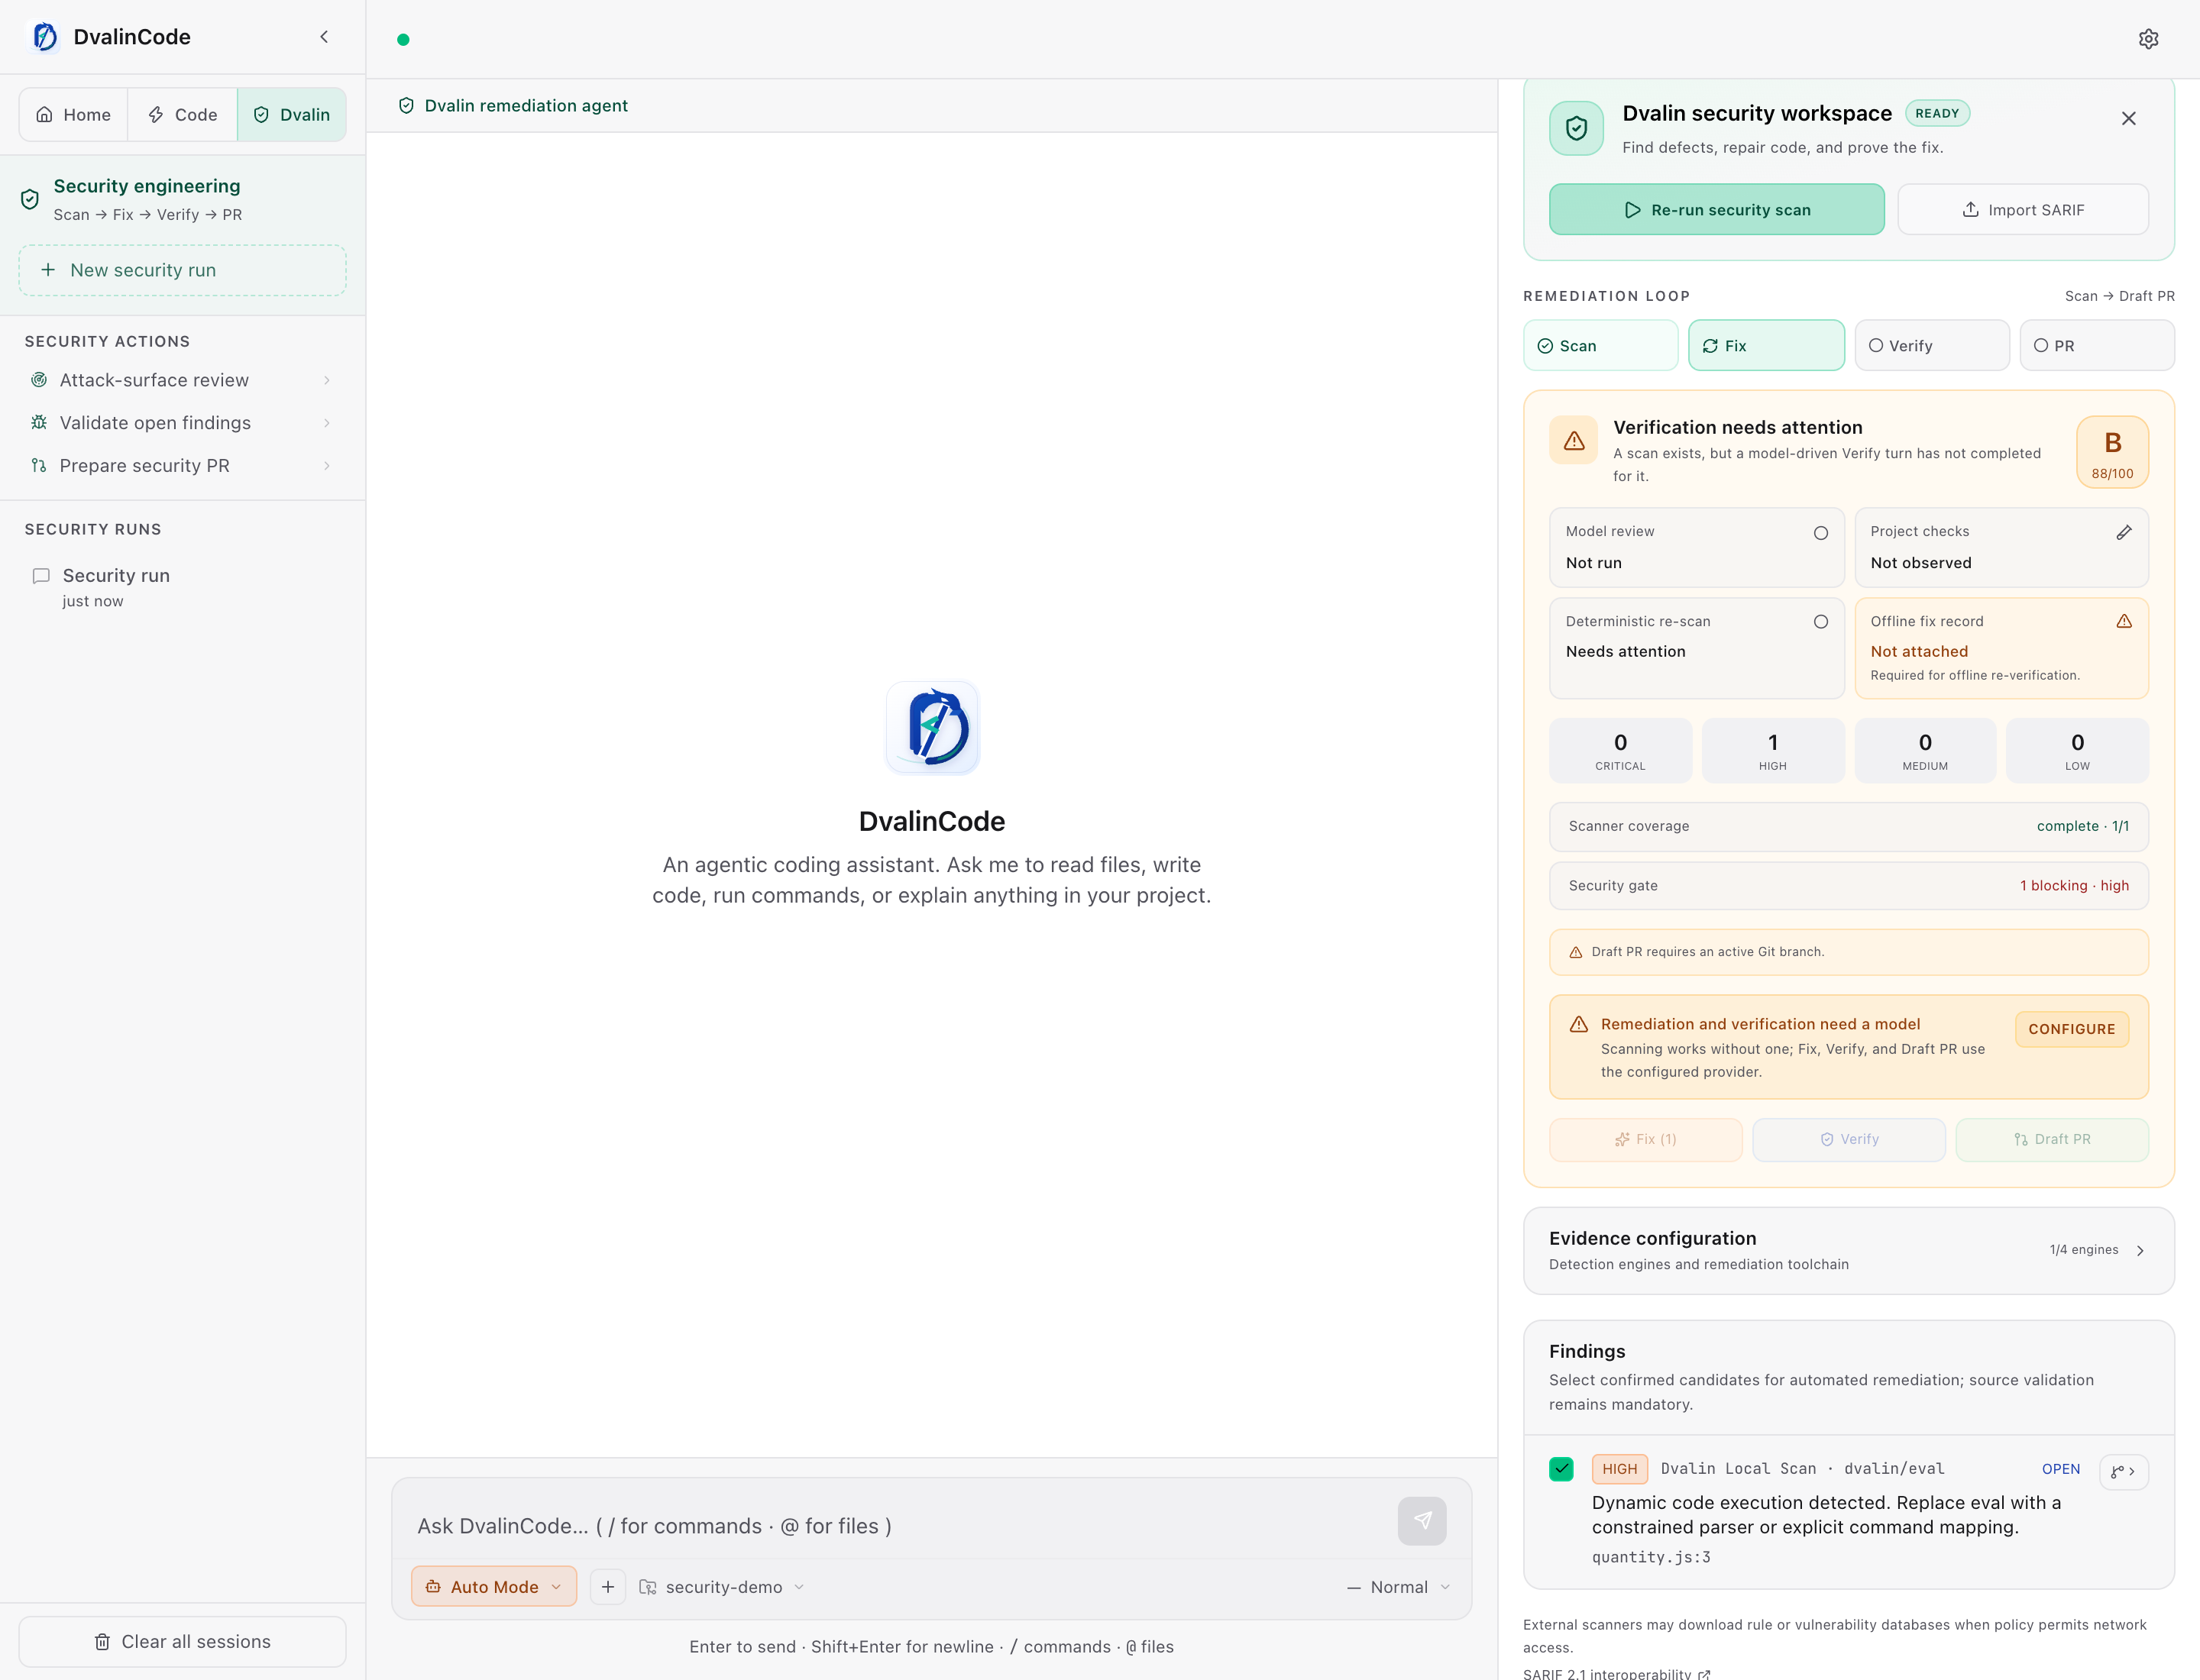
Task: Click the Security engineering shield icon
Action: pyautogui.click(x=30, y=199)
